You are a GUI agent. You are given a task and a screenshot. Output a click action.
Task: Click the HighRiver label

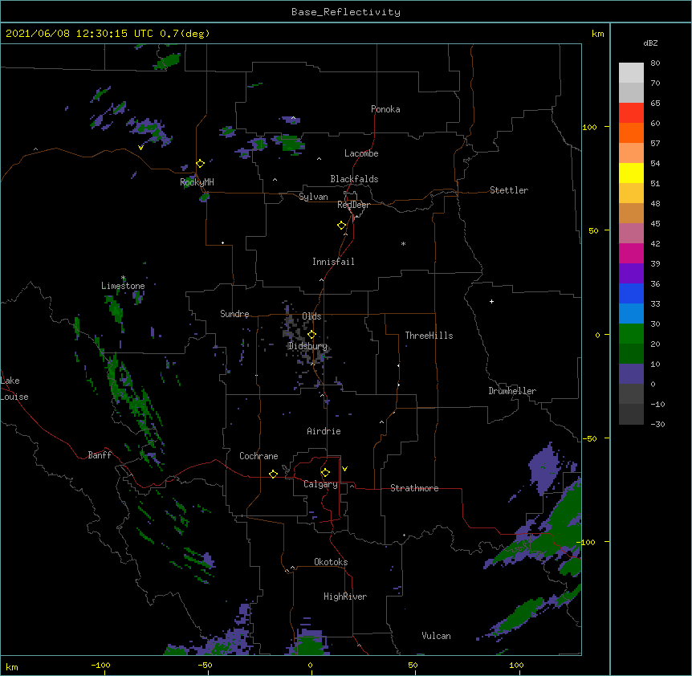pos(345,597)
